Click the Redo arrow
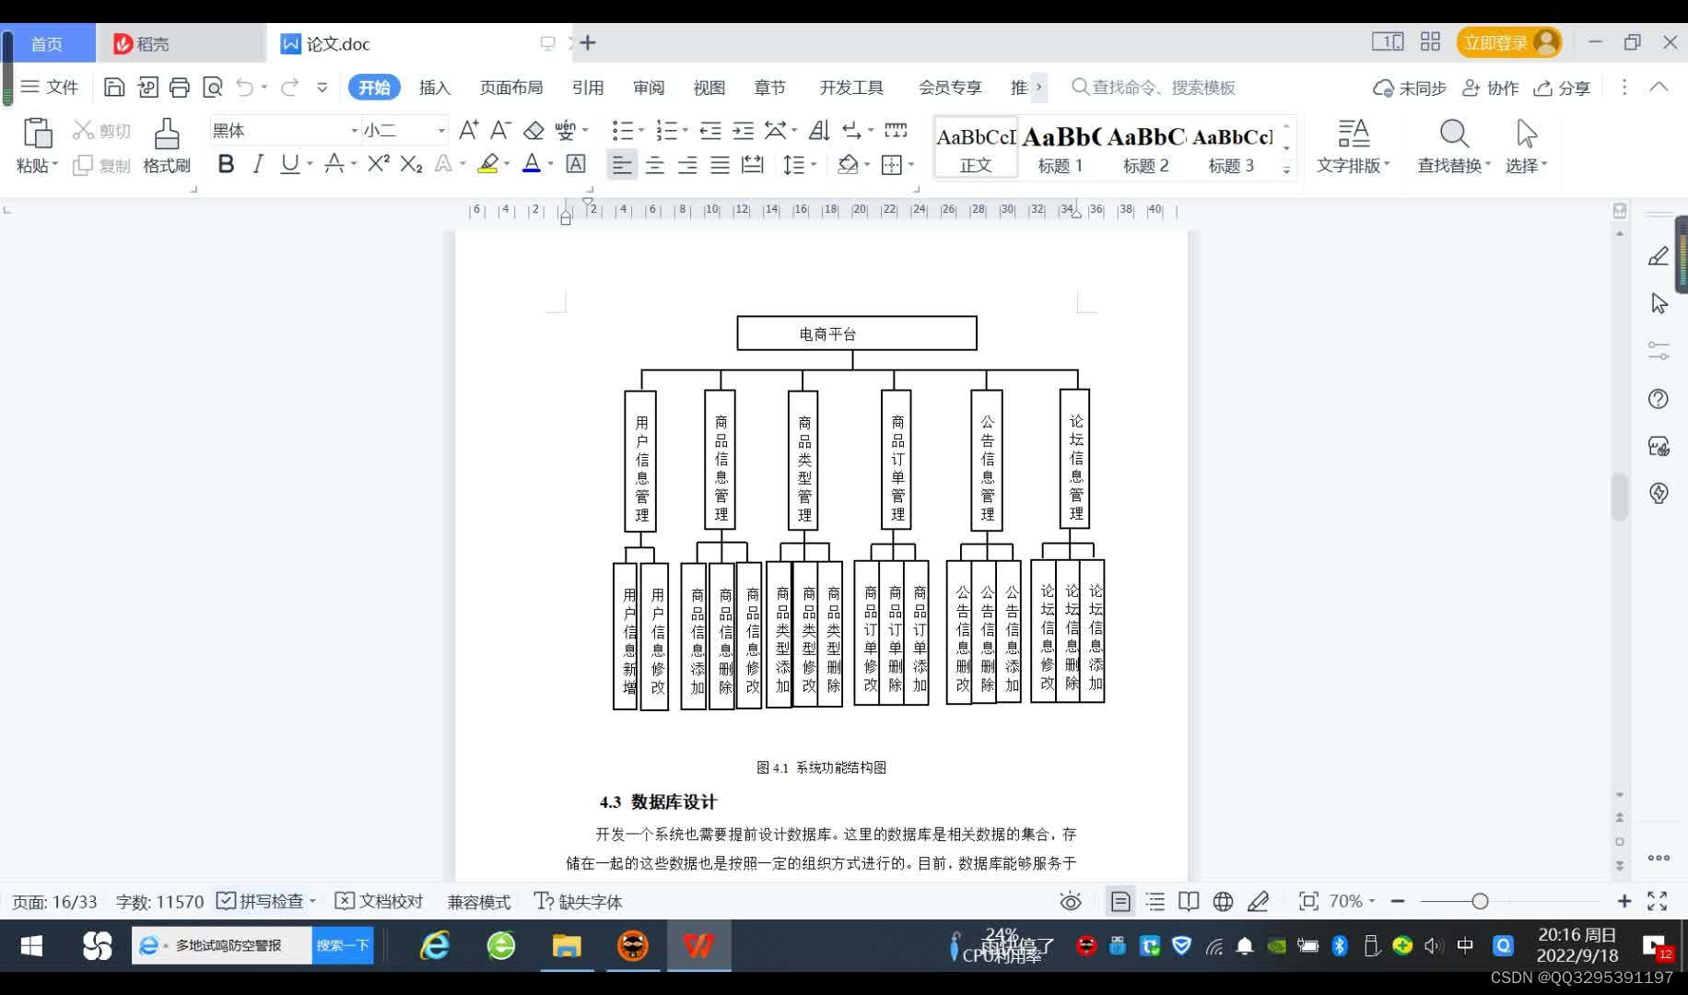The image size is (1688, 995). coord(290,88)
